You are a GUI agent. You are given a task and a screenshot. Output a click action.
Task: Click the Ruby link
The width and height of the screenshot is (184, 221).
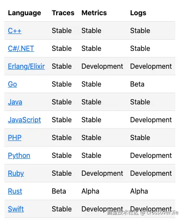point(16,174)
